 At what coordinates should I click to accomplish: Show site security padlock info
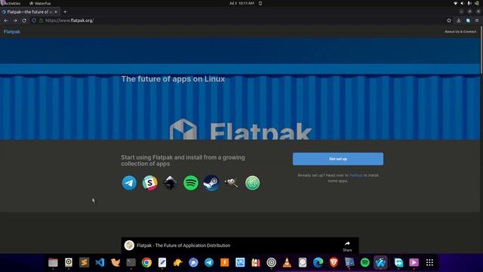pyautogui.click(x=41, y=20)
